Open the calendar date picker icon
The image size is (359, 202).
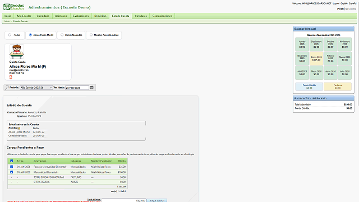91,88
